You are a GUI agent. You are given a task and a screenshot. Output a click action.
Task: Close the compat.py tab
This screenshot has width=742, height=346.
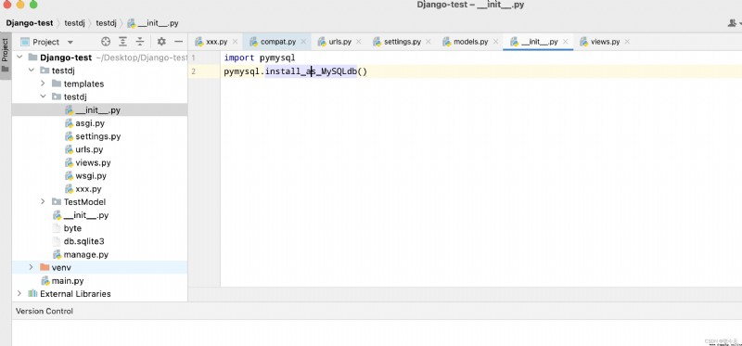click(x=303, y=42)
